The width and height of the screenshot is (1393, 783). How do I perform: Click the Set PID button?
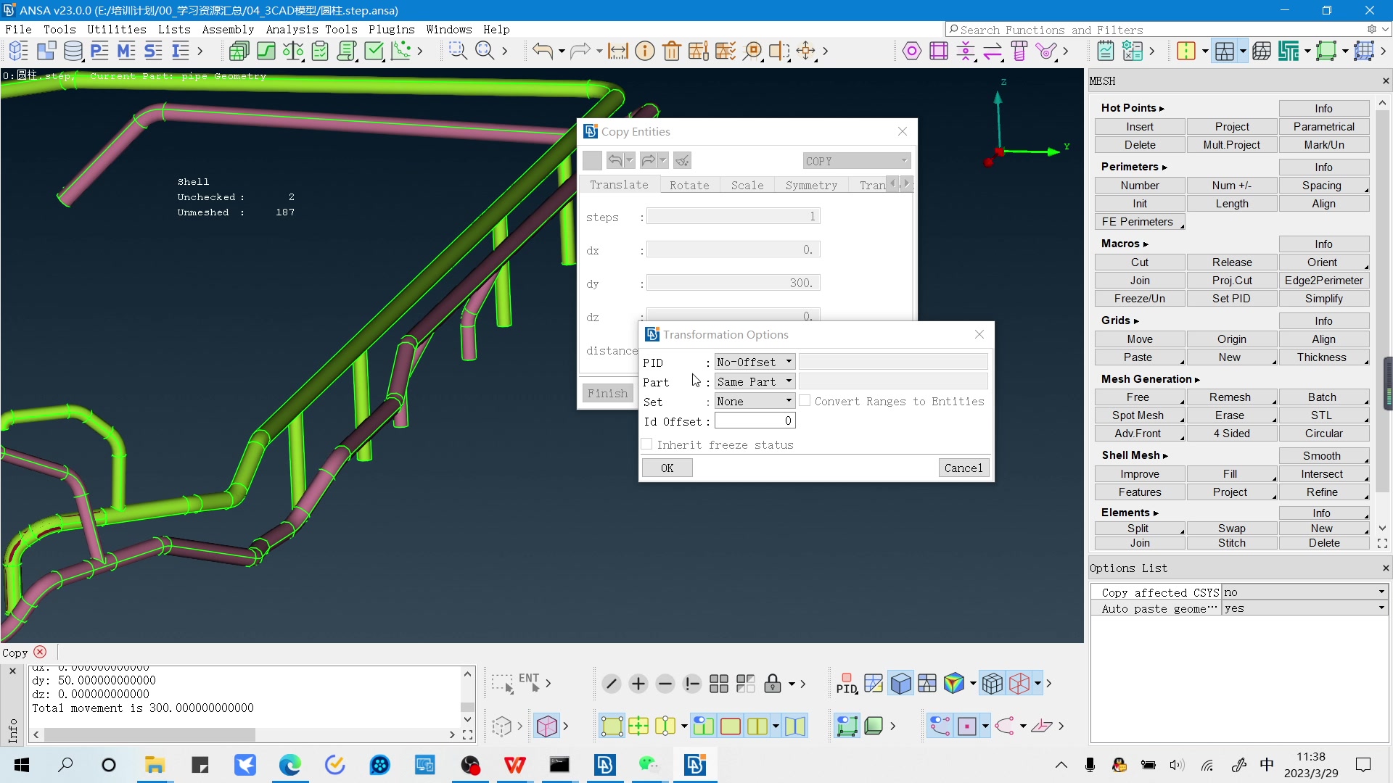click(x=1231, y=298)
